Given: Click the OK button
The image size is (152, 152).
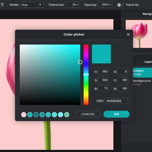Looking at the screenshot, I should [116, 114].
